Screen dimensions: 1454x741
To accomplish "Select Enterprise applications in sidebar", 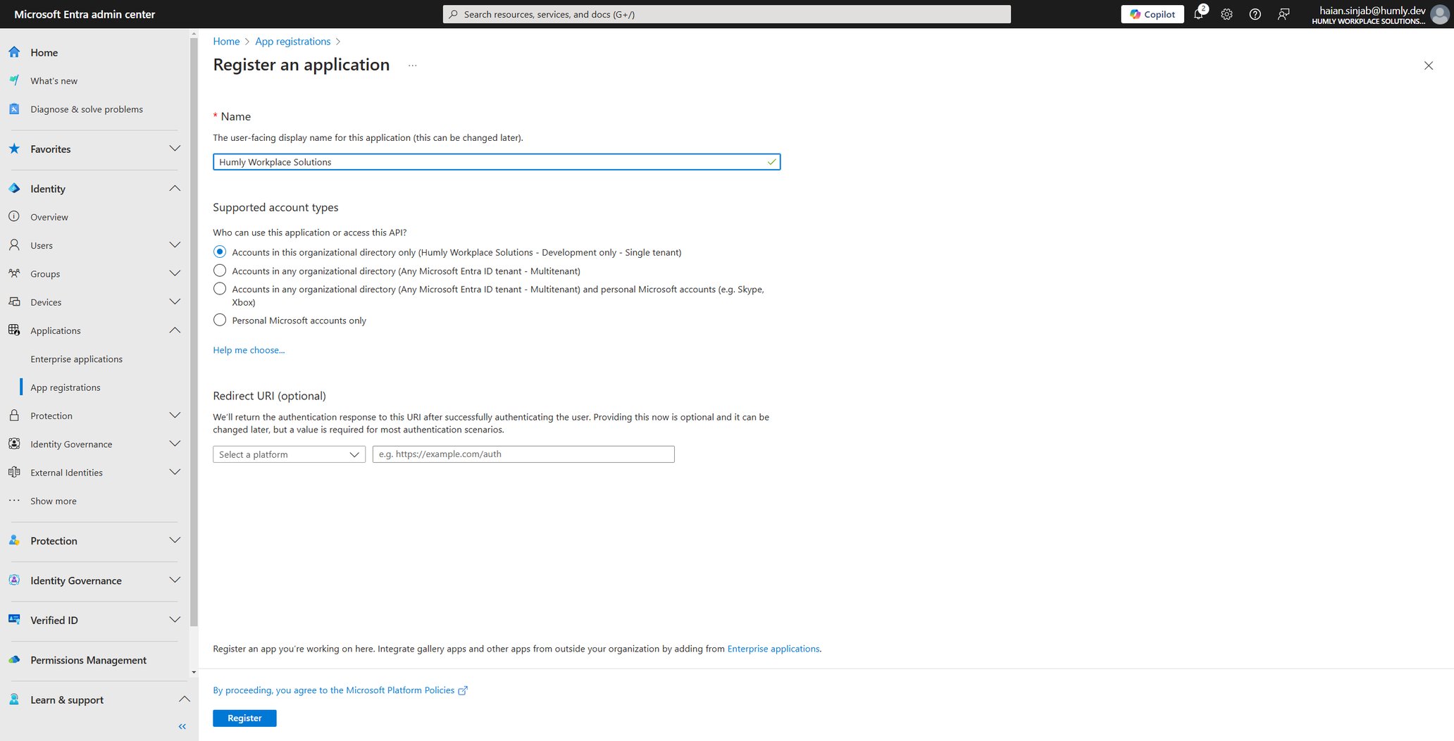I will tap(76, 359).
